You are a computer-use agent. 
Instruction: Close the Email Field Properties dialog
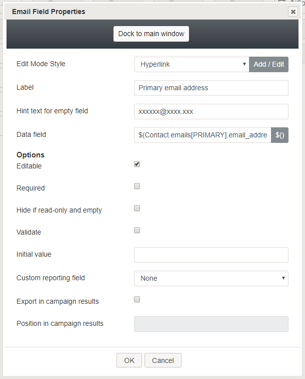tap(293, 12)
